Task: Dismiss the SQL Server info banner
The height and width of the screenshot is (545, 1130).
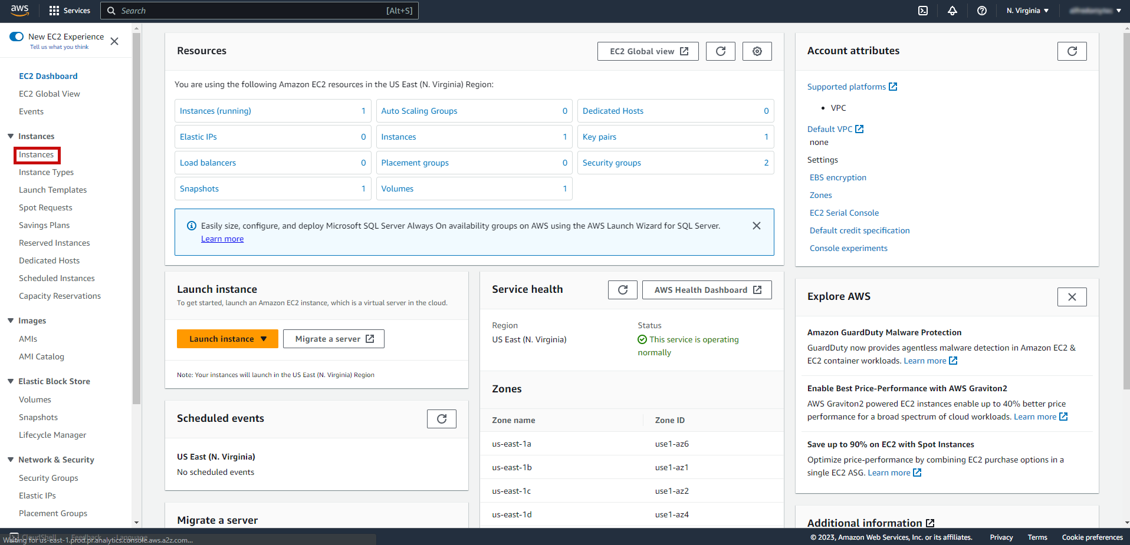Action: pyautogui.click(x=757, y=226)
